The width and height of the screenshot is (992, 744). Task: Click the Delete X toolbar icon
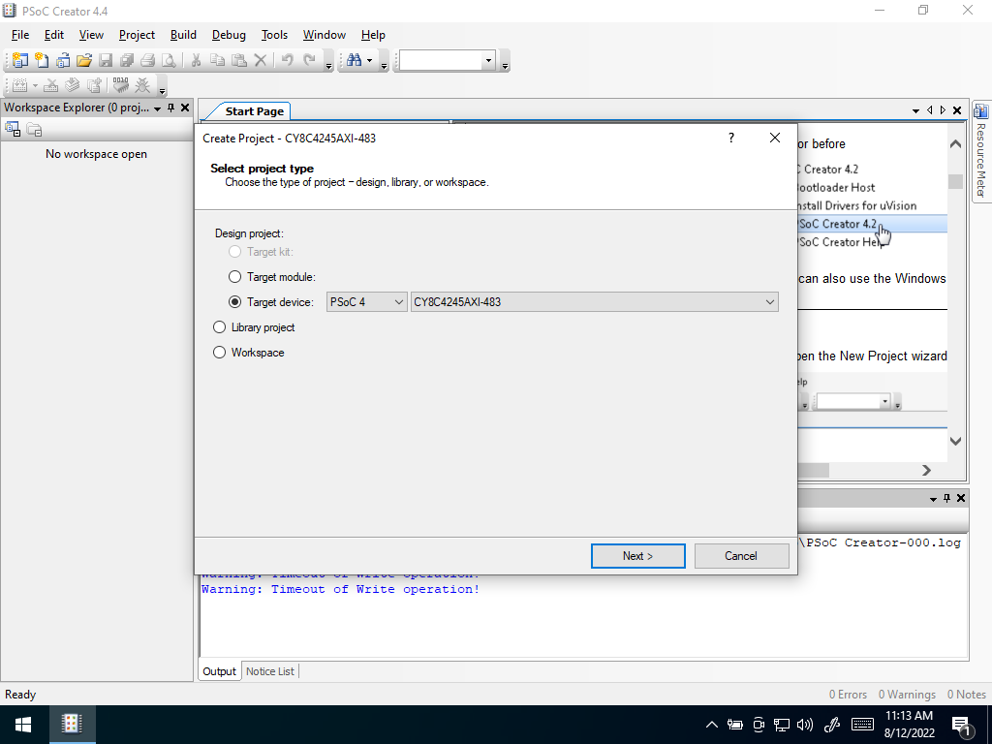click(x=260, y=60)
